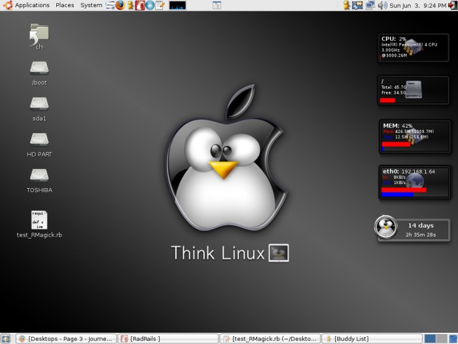
Task: Click the Ubuntu logo in top panel
Action: coord(8,5)
